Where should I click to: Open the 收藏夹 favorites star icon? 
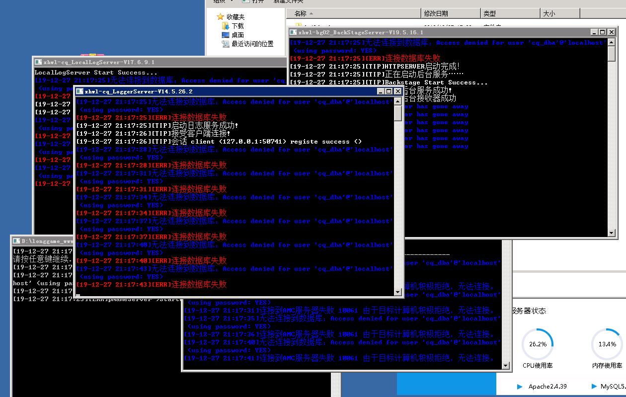point(221,17)
